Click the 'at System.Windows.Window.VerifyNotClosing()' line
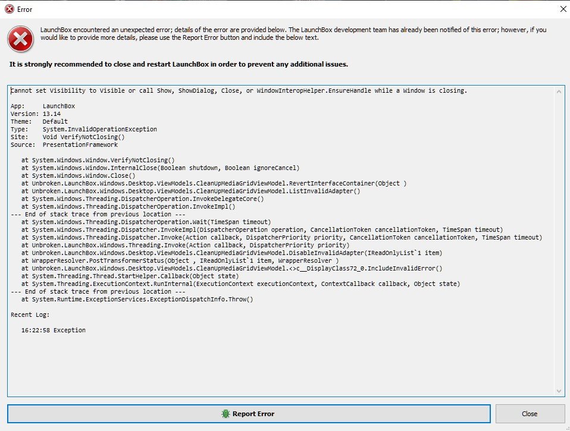This screenshot has width=570, height=431. 98,160
